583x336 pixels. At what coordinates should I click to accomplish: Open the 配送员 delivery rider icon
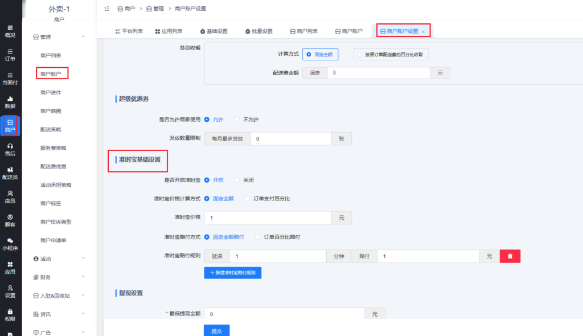(10, 173)
